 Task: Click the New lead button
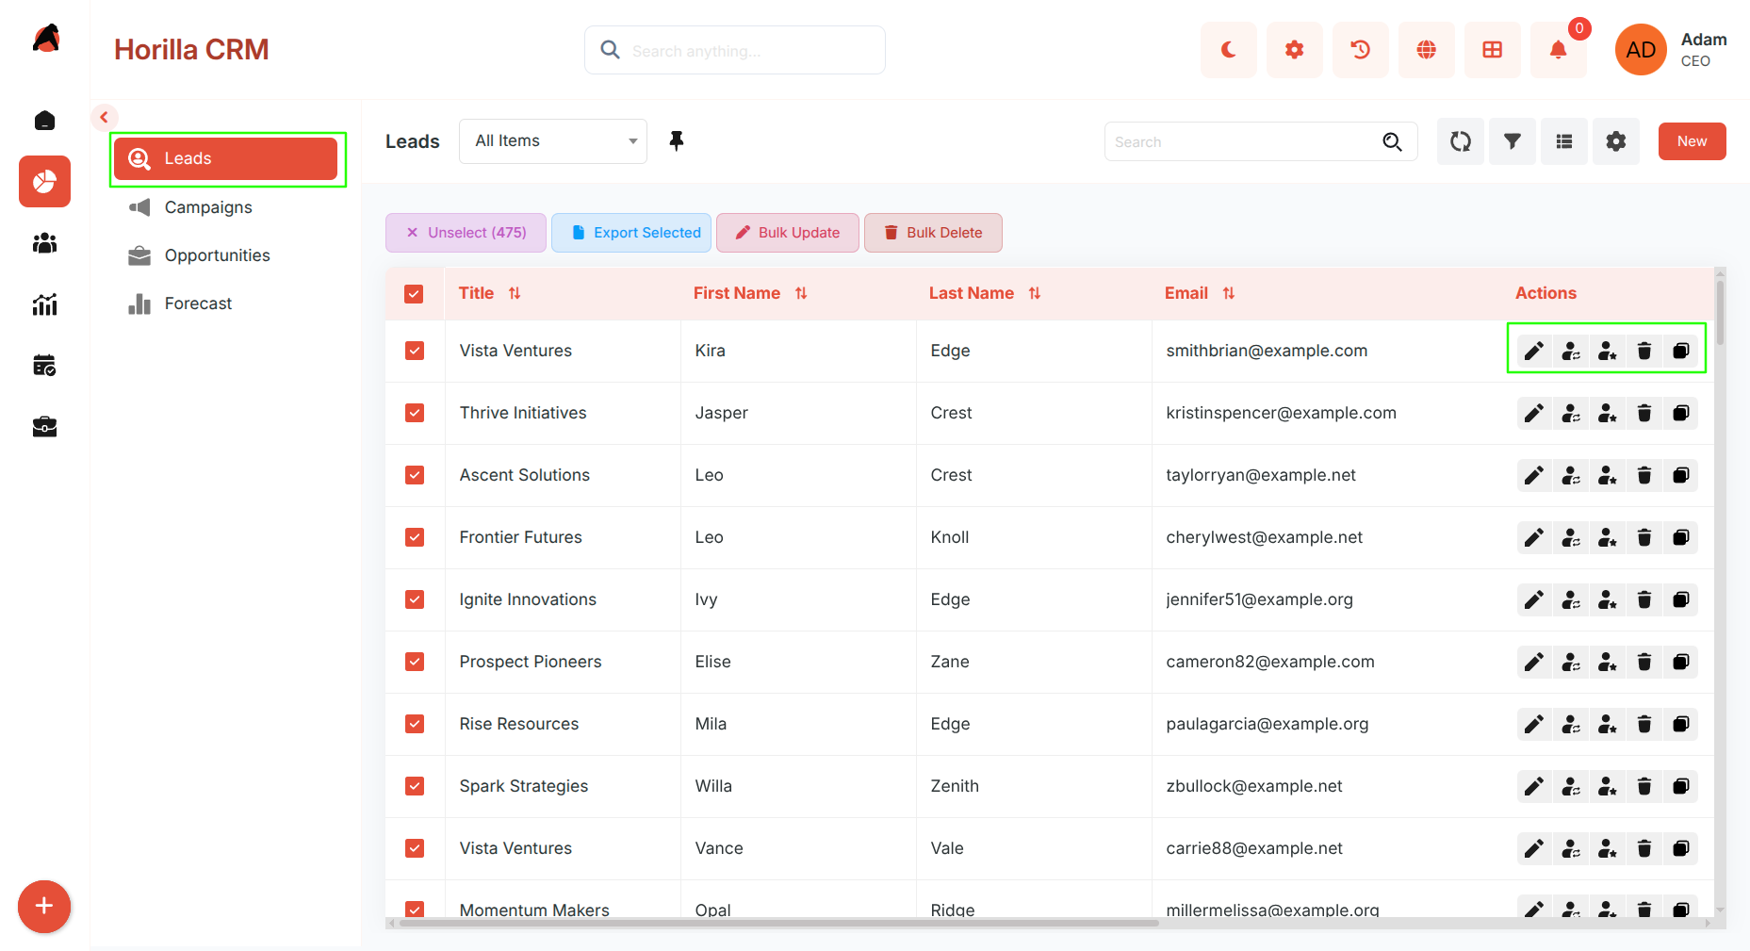coord(1692,141)
